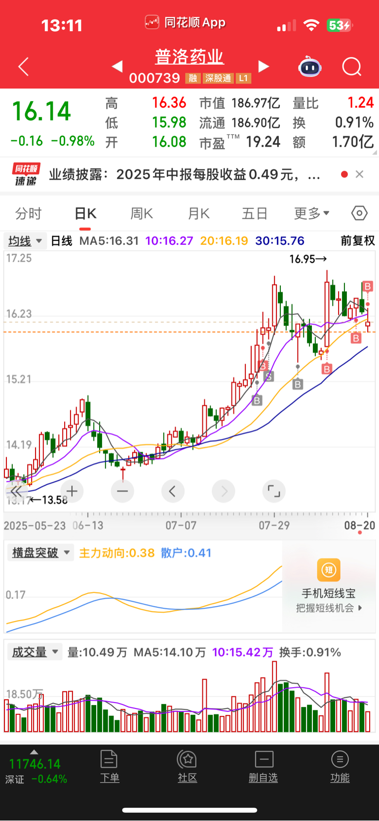This screenshot has height=821, width=379.
Task: Tap the stock code 000739
Action: coord(154,78)
